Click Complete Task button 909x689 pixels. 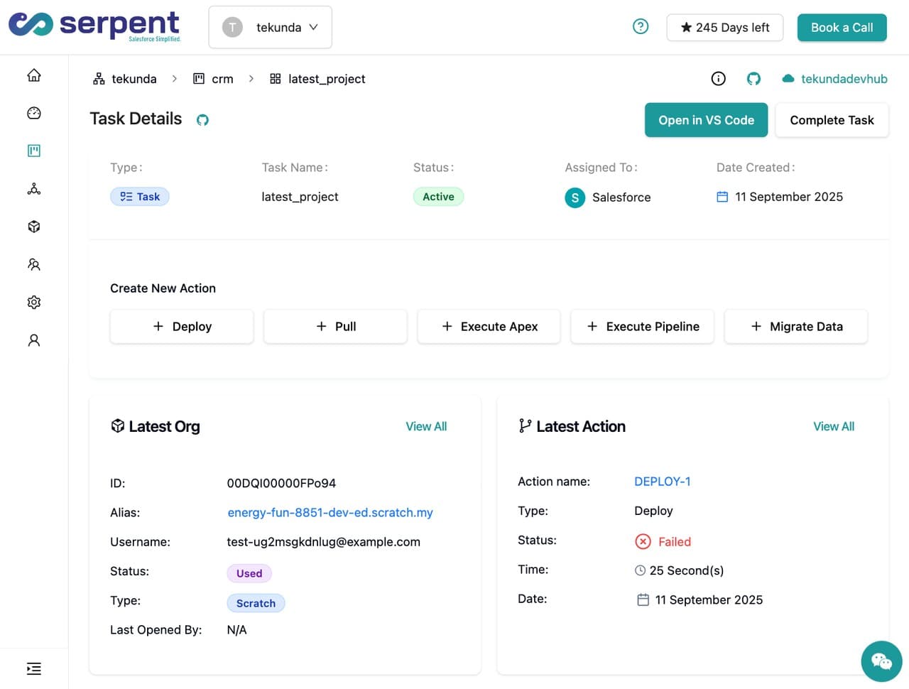832,120
